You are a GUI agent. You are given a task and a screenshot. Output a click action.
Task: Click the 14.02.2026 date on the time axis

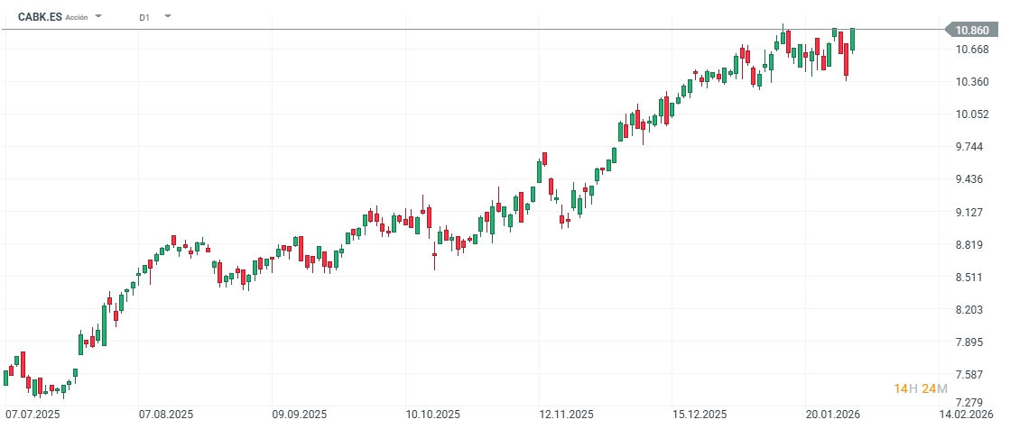tap(966, 415)
